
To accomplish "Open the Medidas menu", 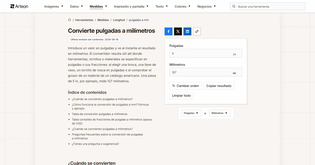I will point(98,6).
